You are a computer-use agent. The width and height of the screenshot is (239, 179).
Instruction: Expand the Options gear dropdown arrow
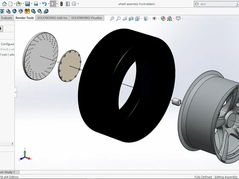point(78,4)
